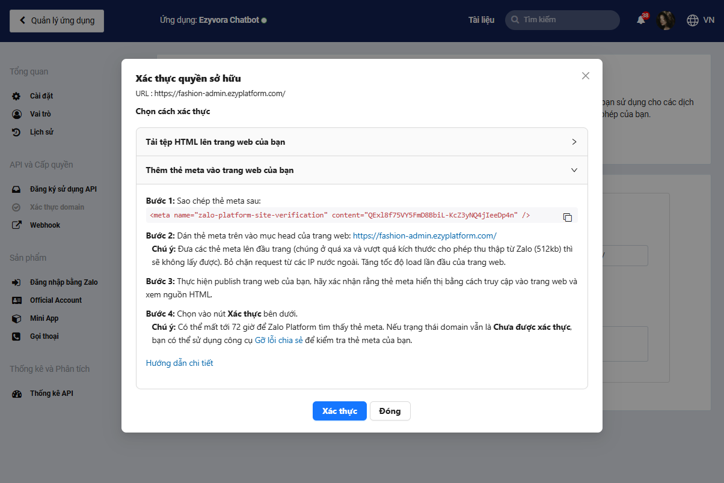Copy the meta tag with the copy icon
Screen dimensions: 724x483
click(x=567, y=217)
